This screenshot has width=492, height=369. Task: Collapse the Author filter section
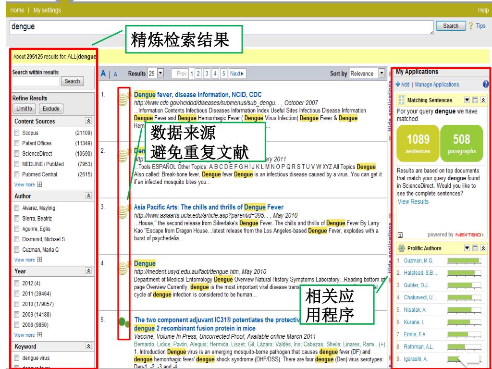[x=88, y=196]
